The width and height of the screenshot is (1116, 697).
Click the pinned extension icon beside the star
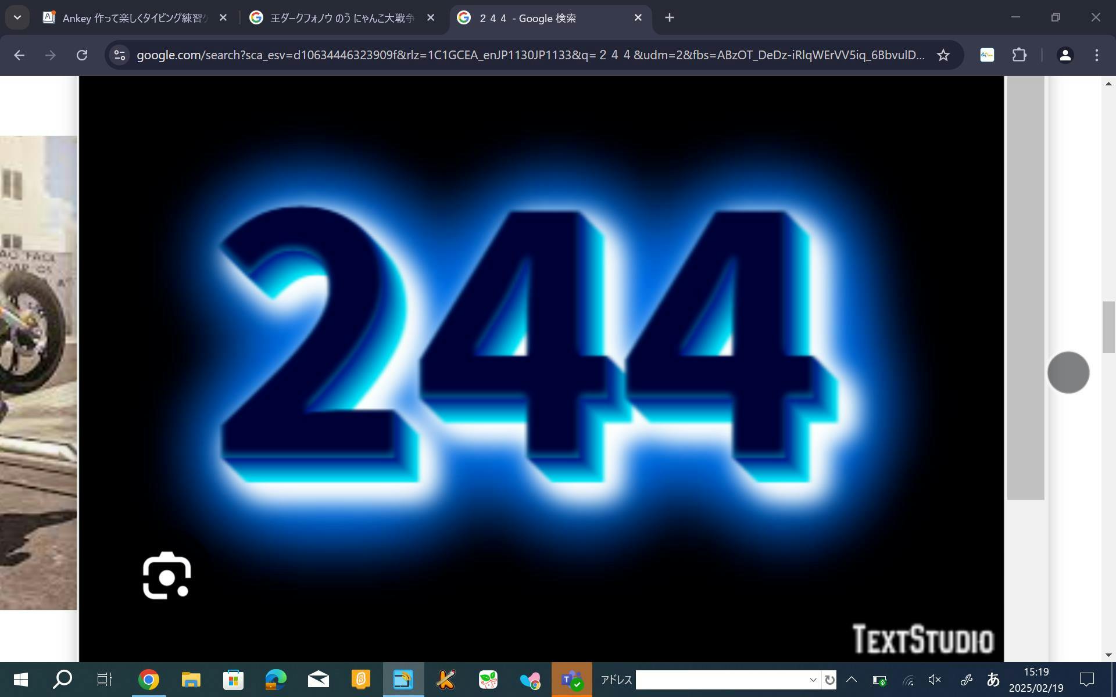point(986,55)
